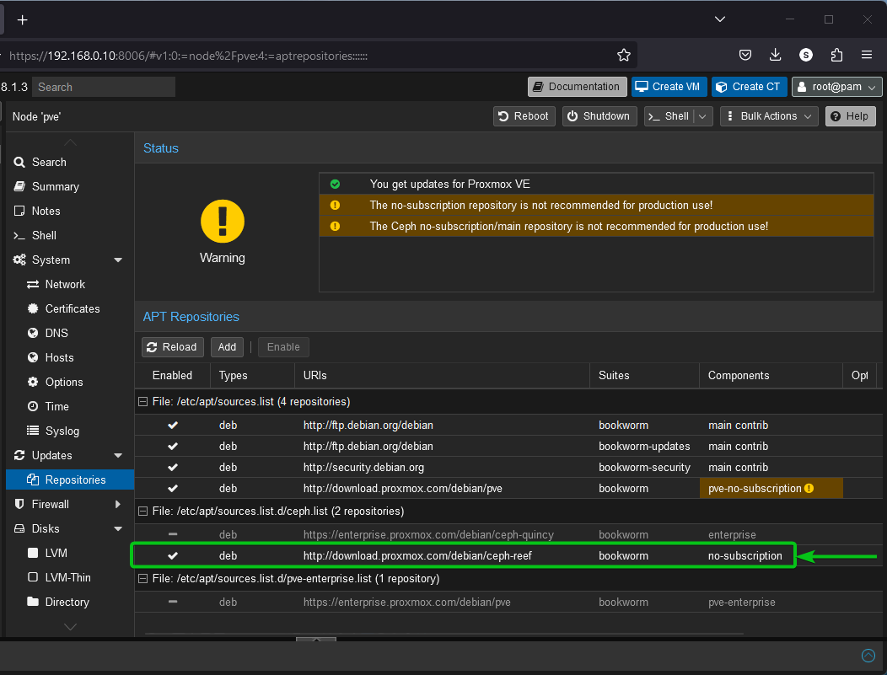Open the browser hamburger menu
The height and width of the screenshot is (675, 887).
click(x=866, y=55)
